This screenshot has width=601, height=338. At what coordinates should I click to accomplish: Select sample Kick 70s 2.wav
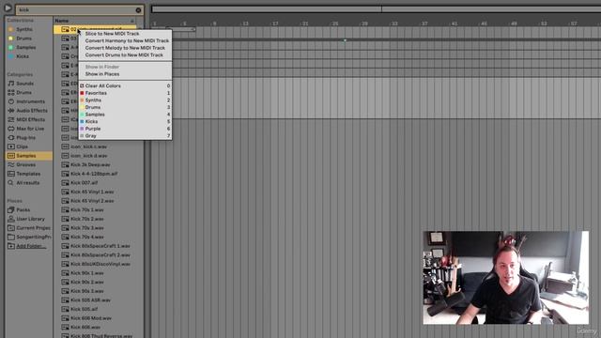click(87, 219)
